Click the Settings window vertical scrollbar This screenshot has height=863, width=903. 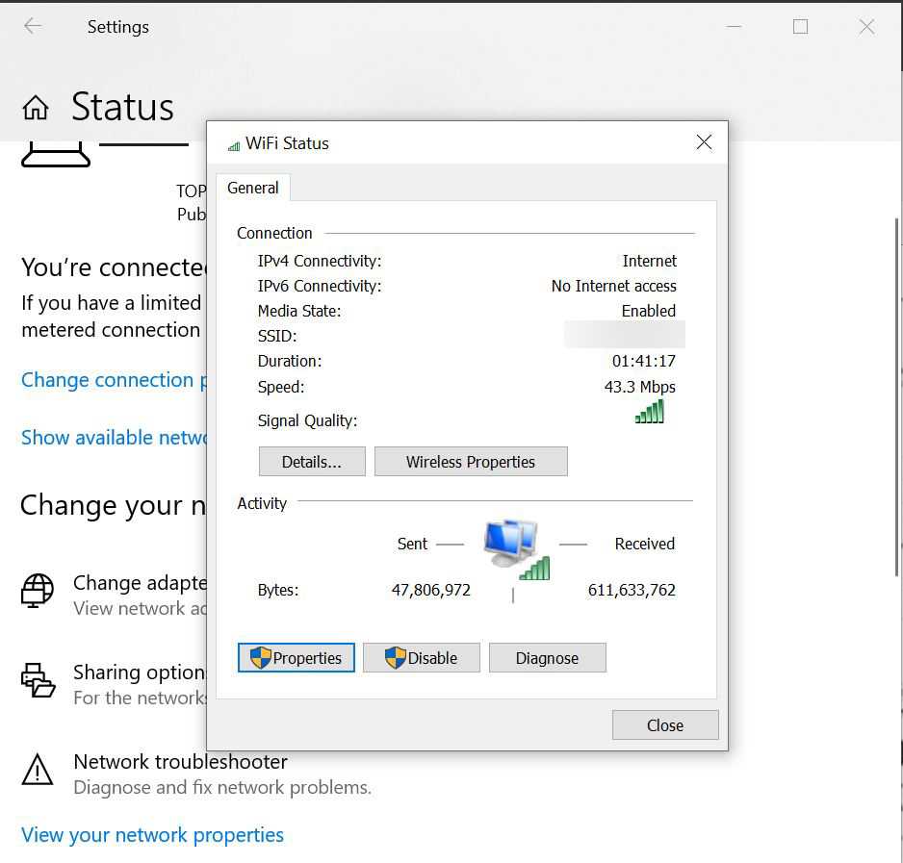tap(897, 385)
